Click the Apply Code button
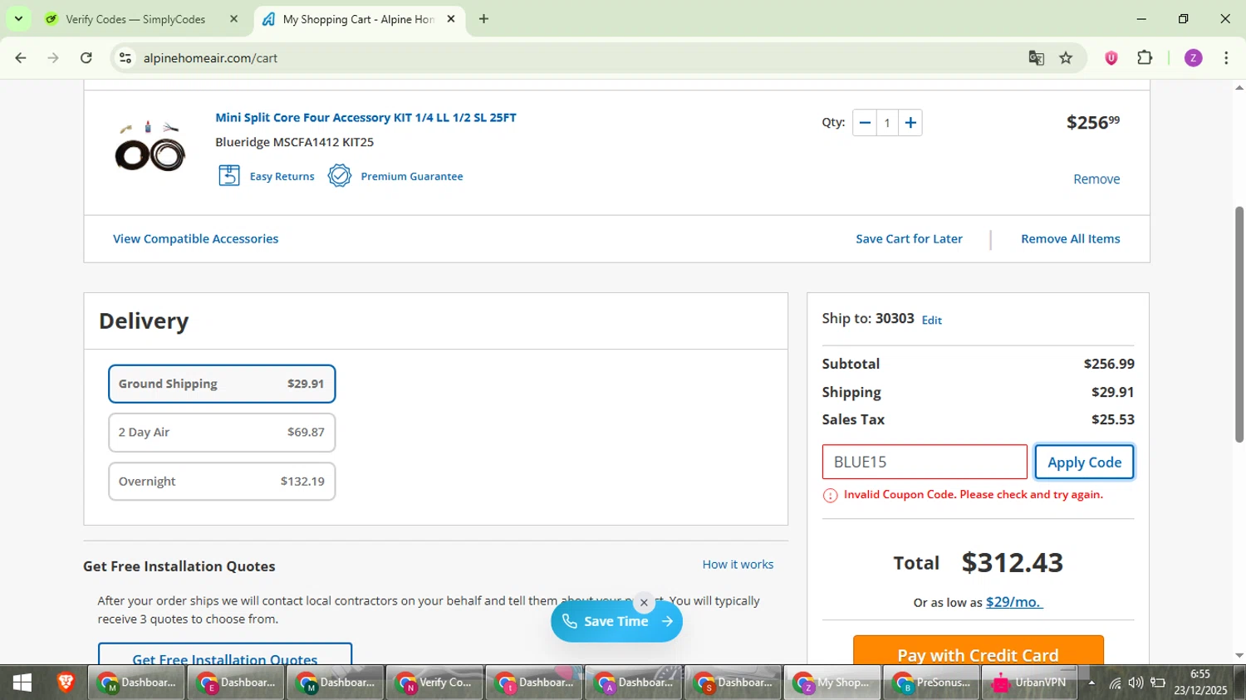The width and height of the screenshot is (1246, 700). [x=1084, y=463]
